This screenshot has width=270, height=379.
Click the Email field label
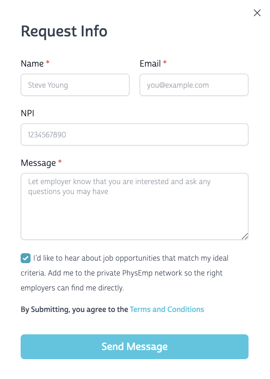[x=150, y=64]
